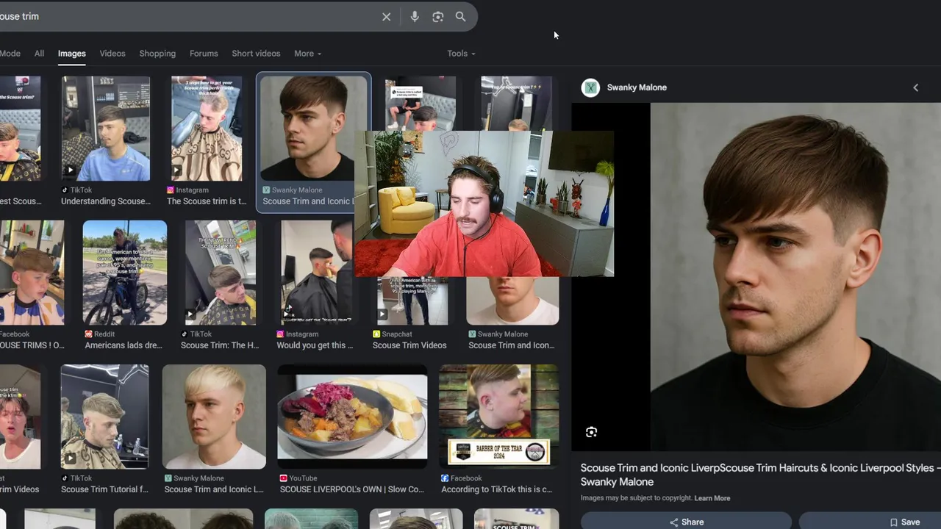
Task: Switch to the Videos tab
Action: click(x=112, y=54)
